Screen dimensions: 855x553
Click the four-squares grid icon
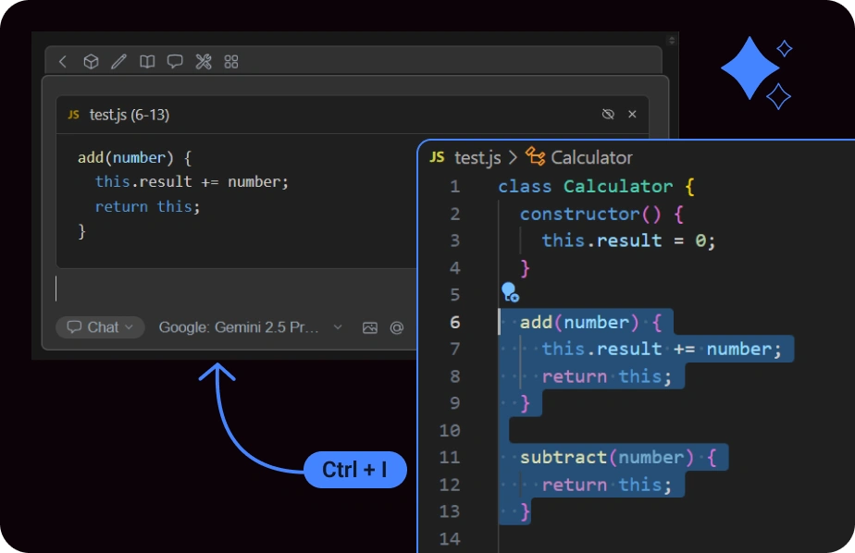(x=231, y=62)
